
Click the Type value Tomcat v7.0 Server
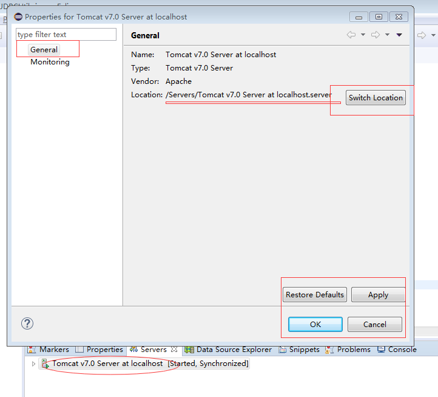[x=199, y=67]
